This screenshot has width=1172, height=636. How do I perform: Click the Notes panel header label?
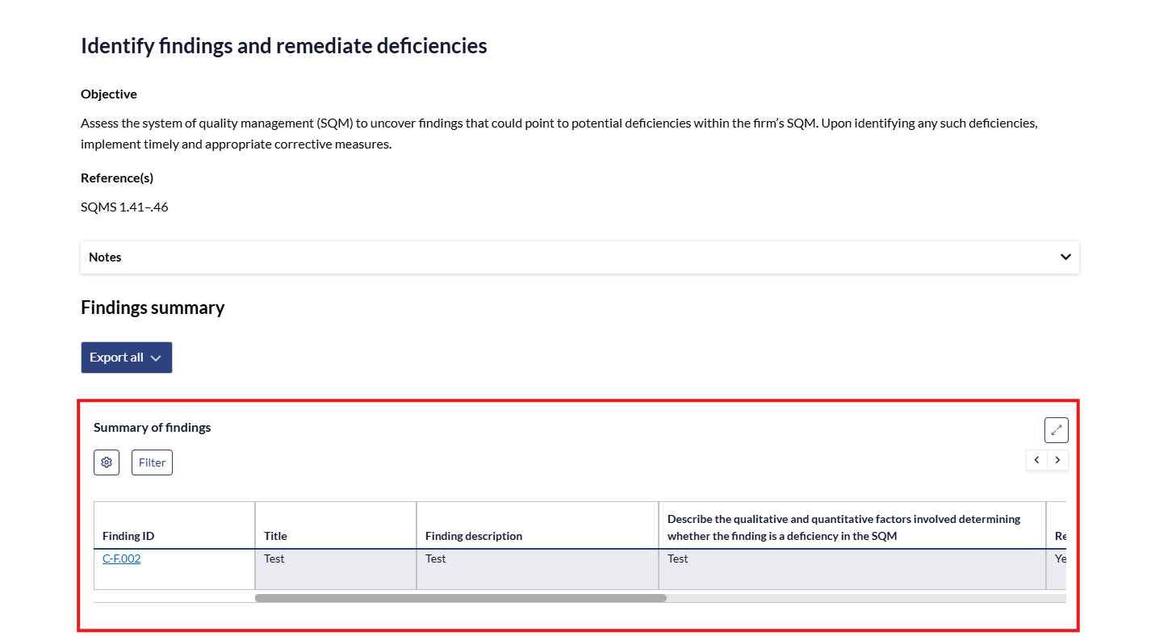(105, 257)
